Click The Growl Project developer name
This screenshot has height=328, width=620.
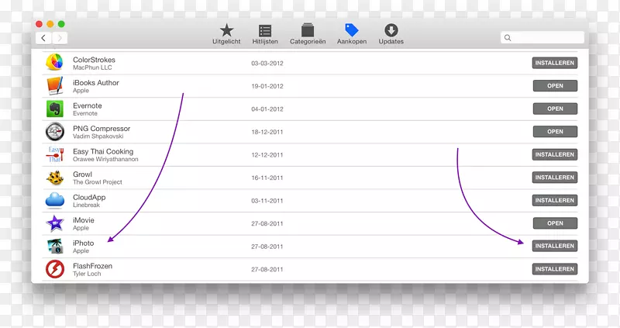(98, 182)
